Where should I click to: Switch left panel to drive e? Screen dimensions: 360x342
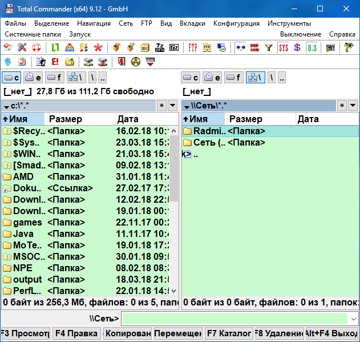pos(34,78)
